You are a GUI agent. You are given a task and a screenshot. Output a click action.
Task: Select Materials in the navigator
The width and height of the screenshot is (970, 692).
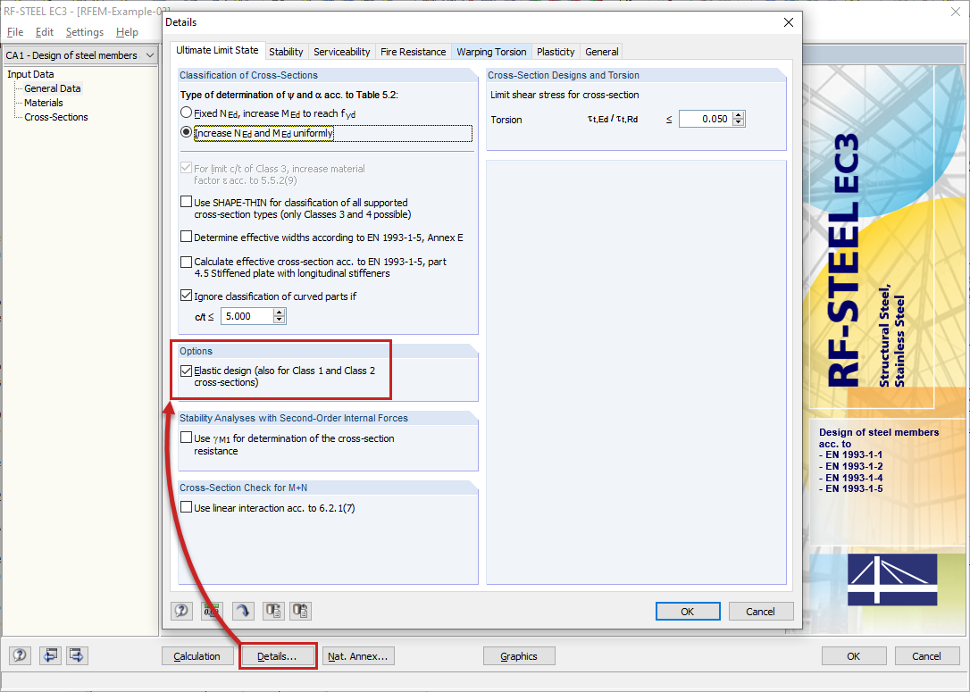coord(43,103)
